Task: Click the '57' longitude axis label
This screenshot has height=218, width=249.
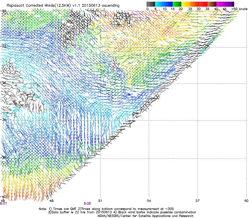Action: pyautogui.click(x=198, y=201)
